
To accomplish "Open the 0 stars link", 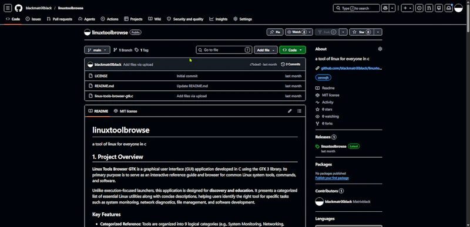I will [x=327, y=109].
